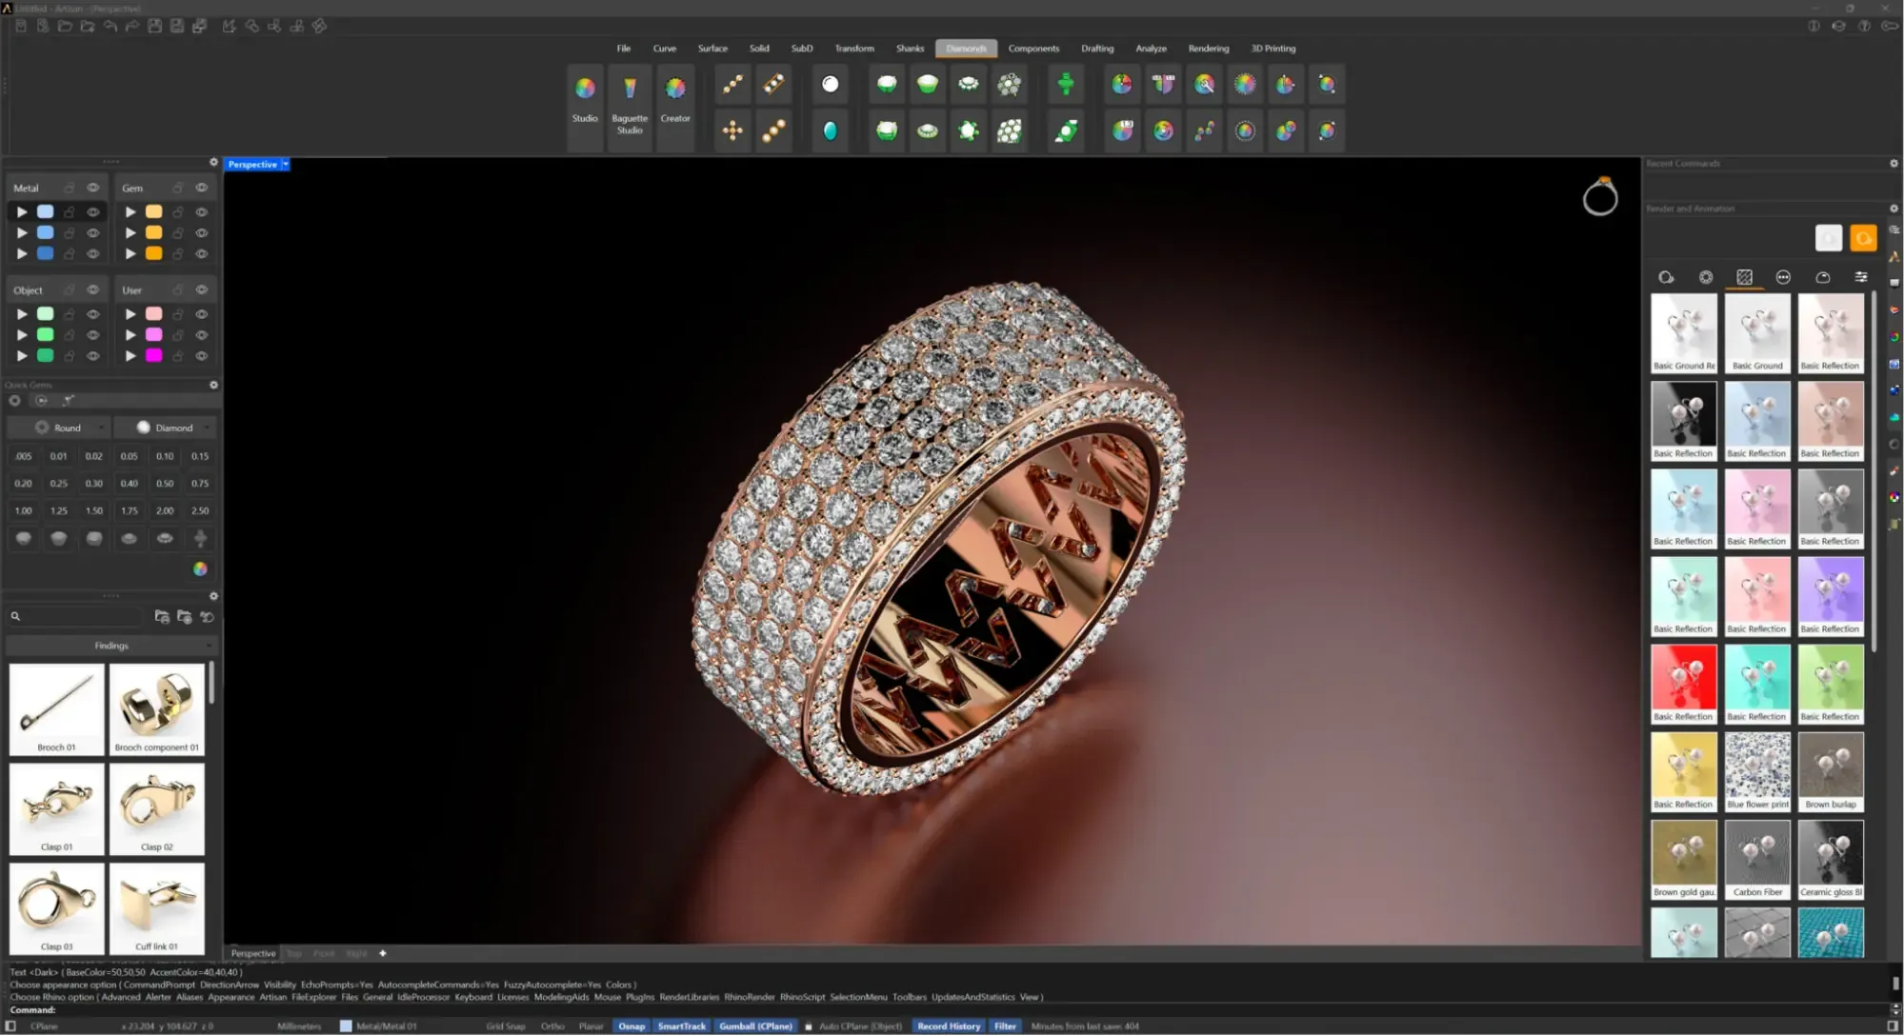Enable Record History in the status bar
Screen dimensions: 1904x1036
tap(948, 1026)
